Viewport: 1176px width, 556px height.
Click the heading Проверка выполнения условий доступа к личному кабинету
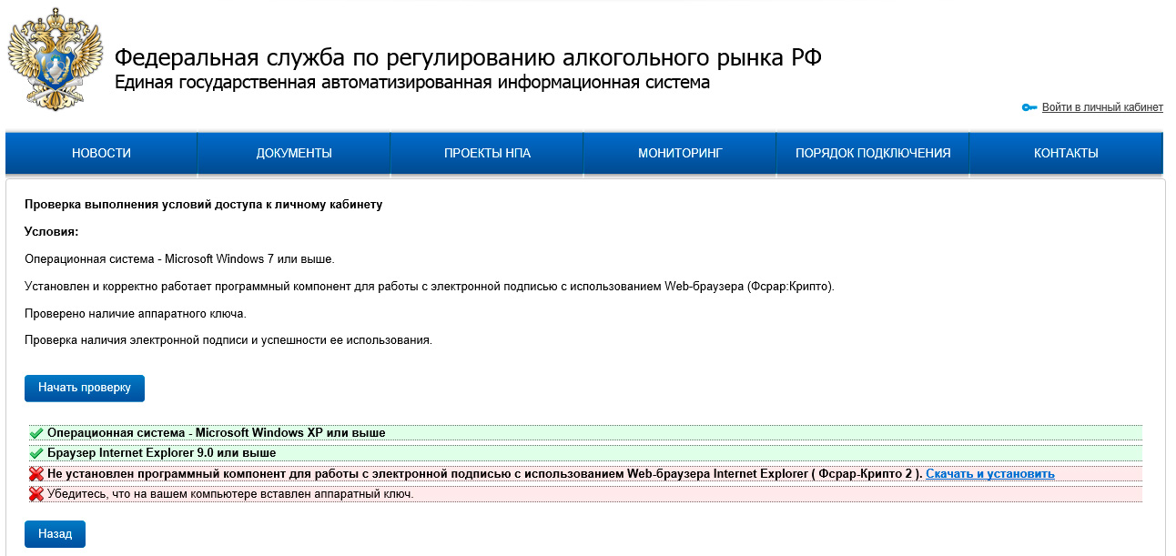point(203,205)
